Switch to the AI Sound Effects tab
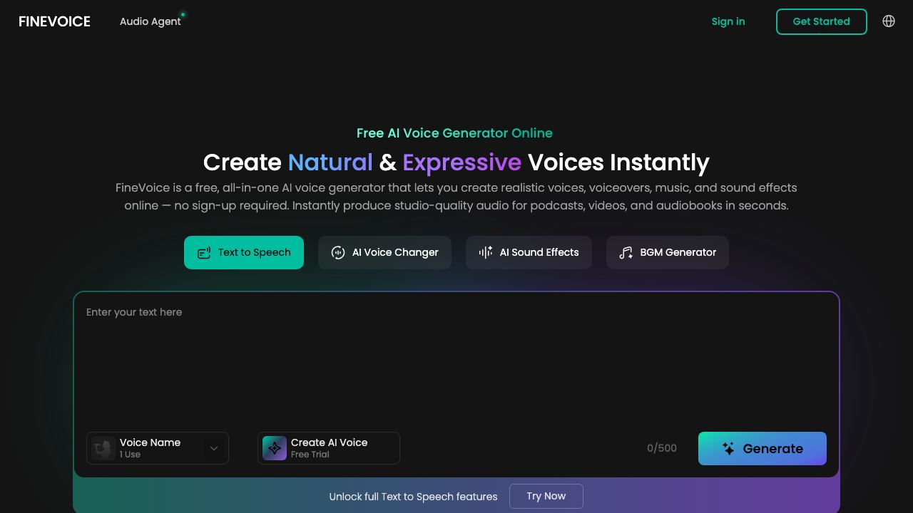The height and width of the screenshot is (513, 913). point(529,252)
